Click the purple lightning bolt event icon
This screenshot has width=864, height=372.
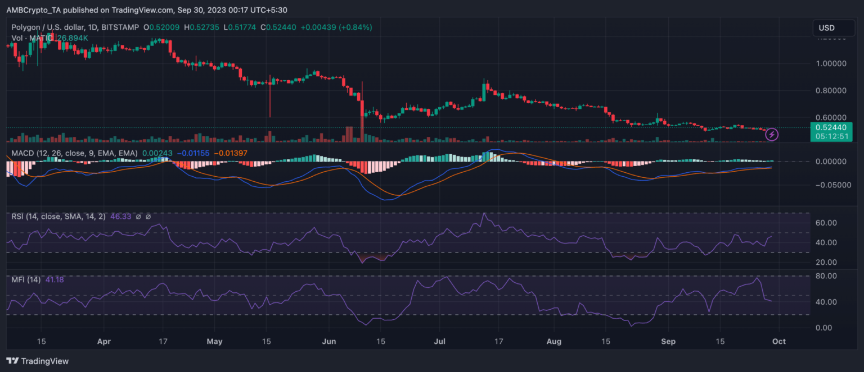point(772,134)
